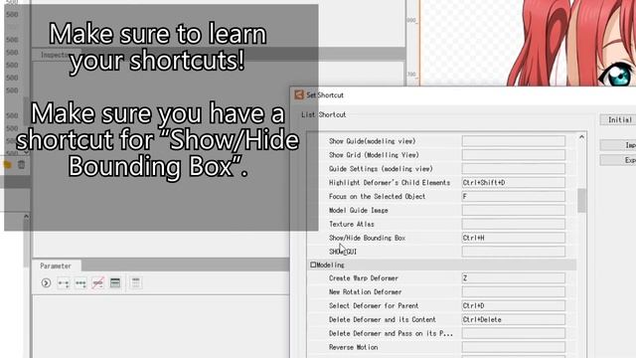Image resolution: width=636 pixels, height=358 pixels.
Task: Switch to the Inspector tab
Action: (57, 55)
